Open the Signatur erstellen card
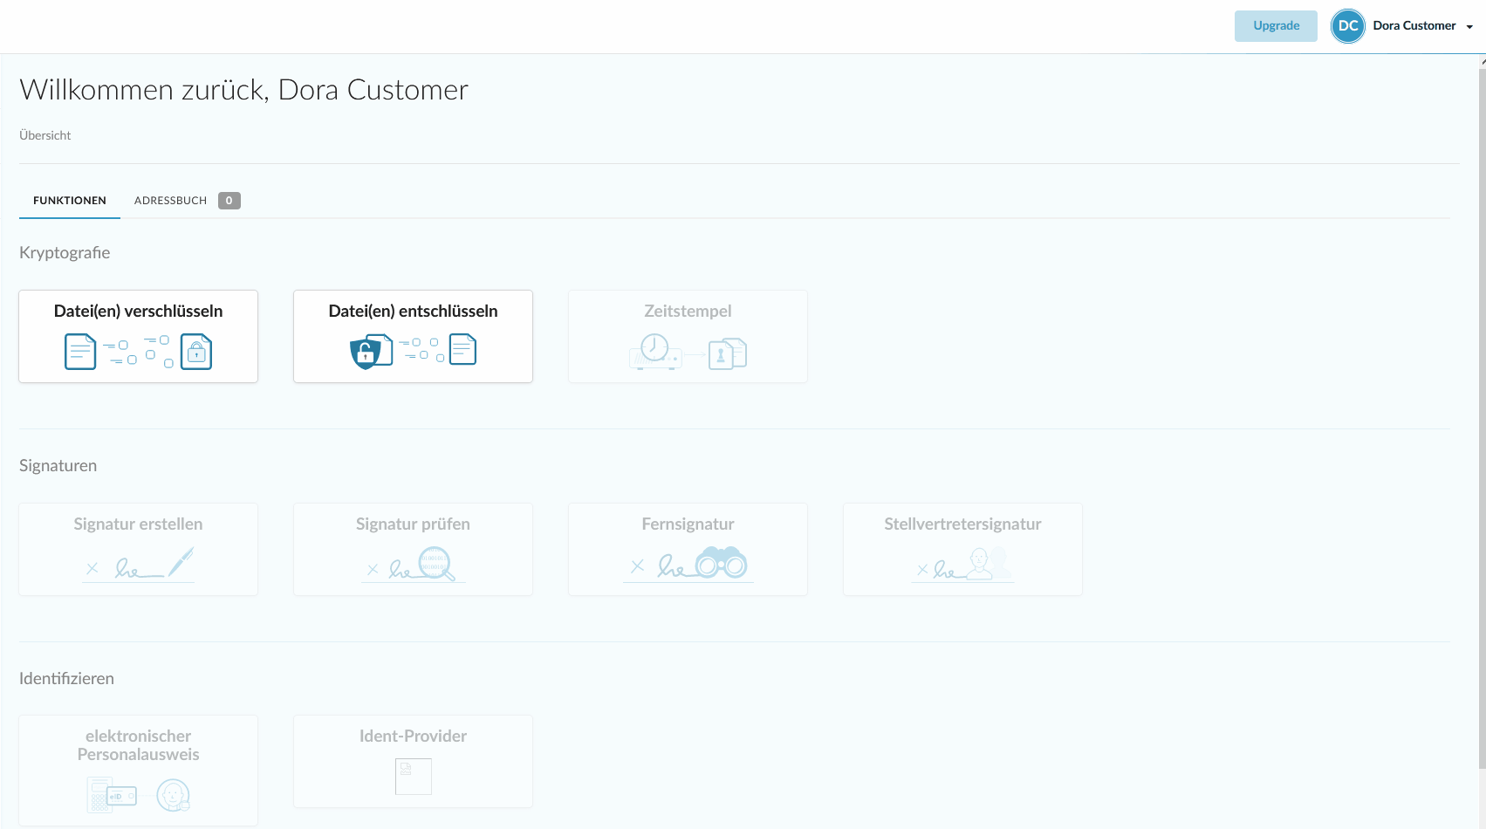The height and width of the screenshot is (829, 1486). [x=138, y=549]
